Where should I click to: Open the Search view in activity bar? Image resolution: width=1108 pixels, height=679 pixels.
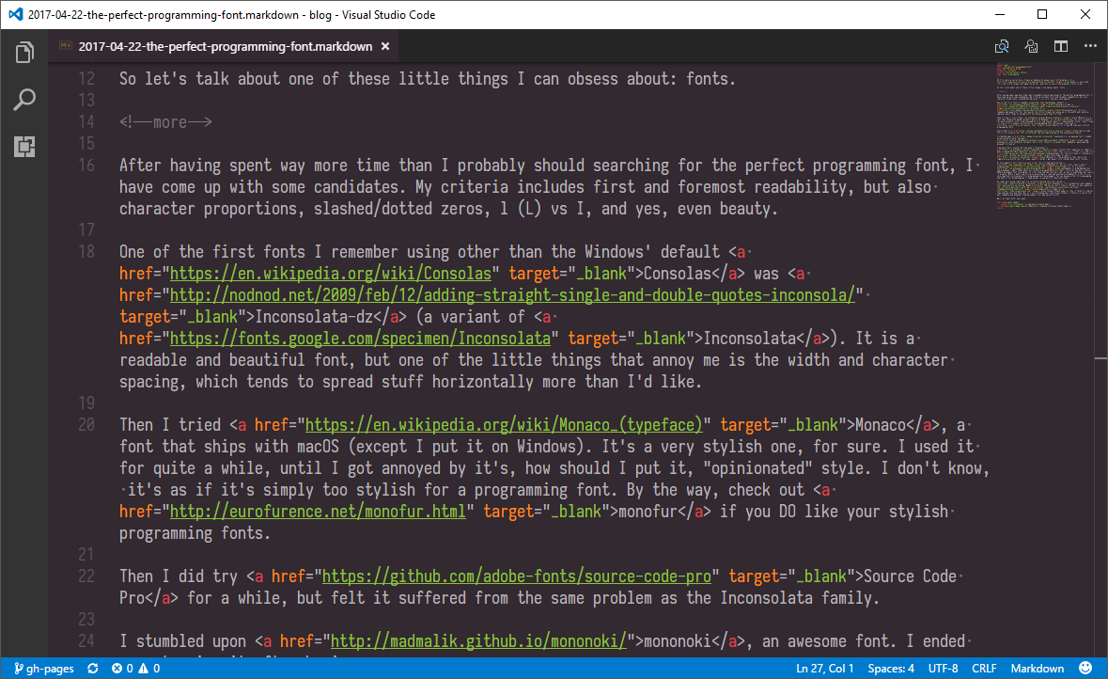(24, 100)
